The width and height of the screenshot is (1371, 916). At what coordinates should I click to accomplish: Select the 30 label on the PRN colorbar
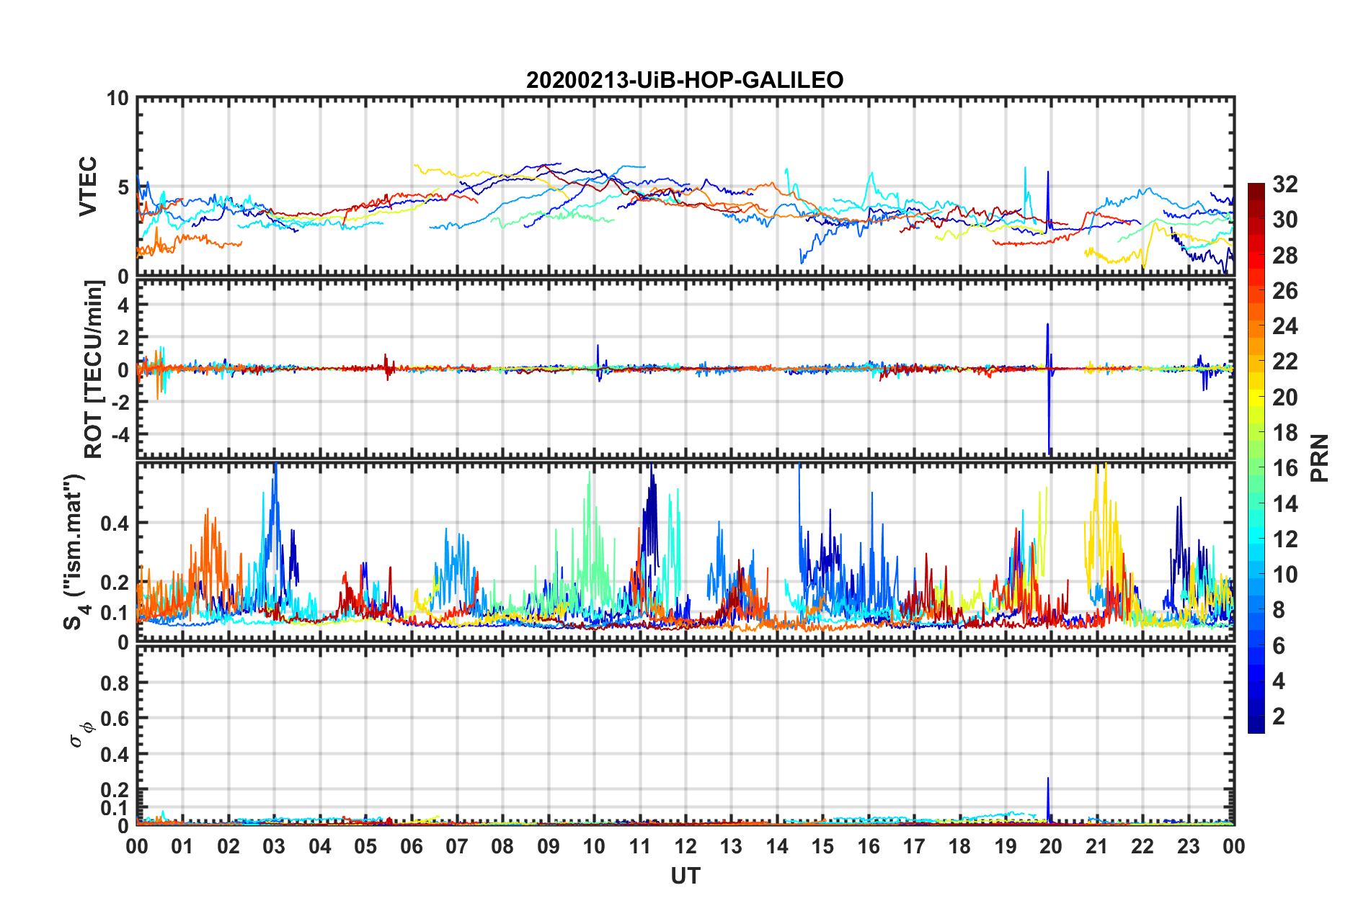1285,220
